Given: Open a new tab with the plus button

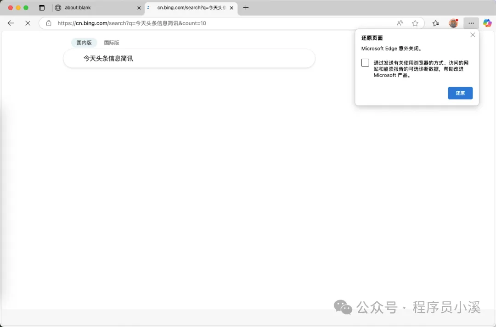Looking at the screenshot, I should (x=246, y=7).
